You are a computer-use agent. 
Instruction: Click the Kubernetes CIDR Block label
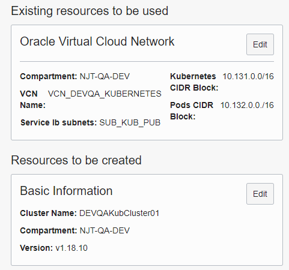(x=194, y=82)
